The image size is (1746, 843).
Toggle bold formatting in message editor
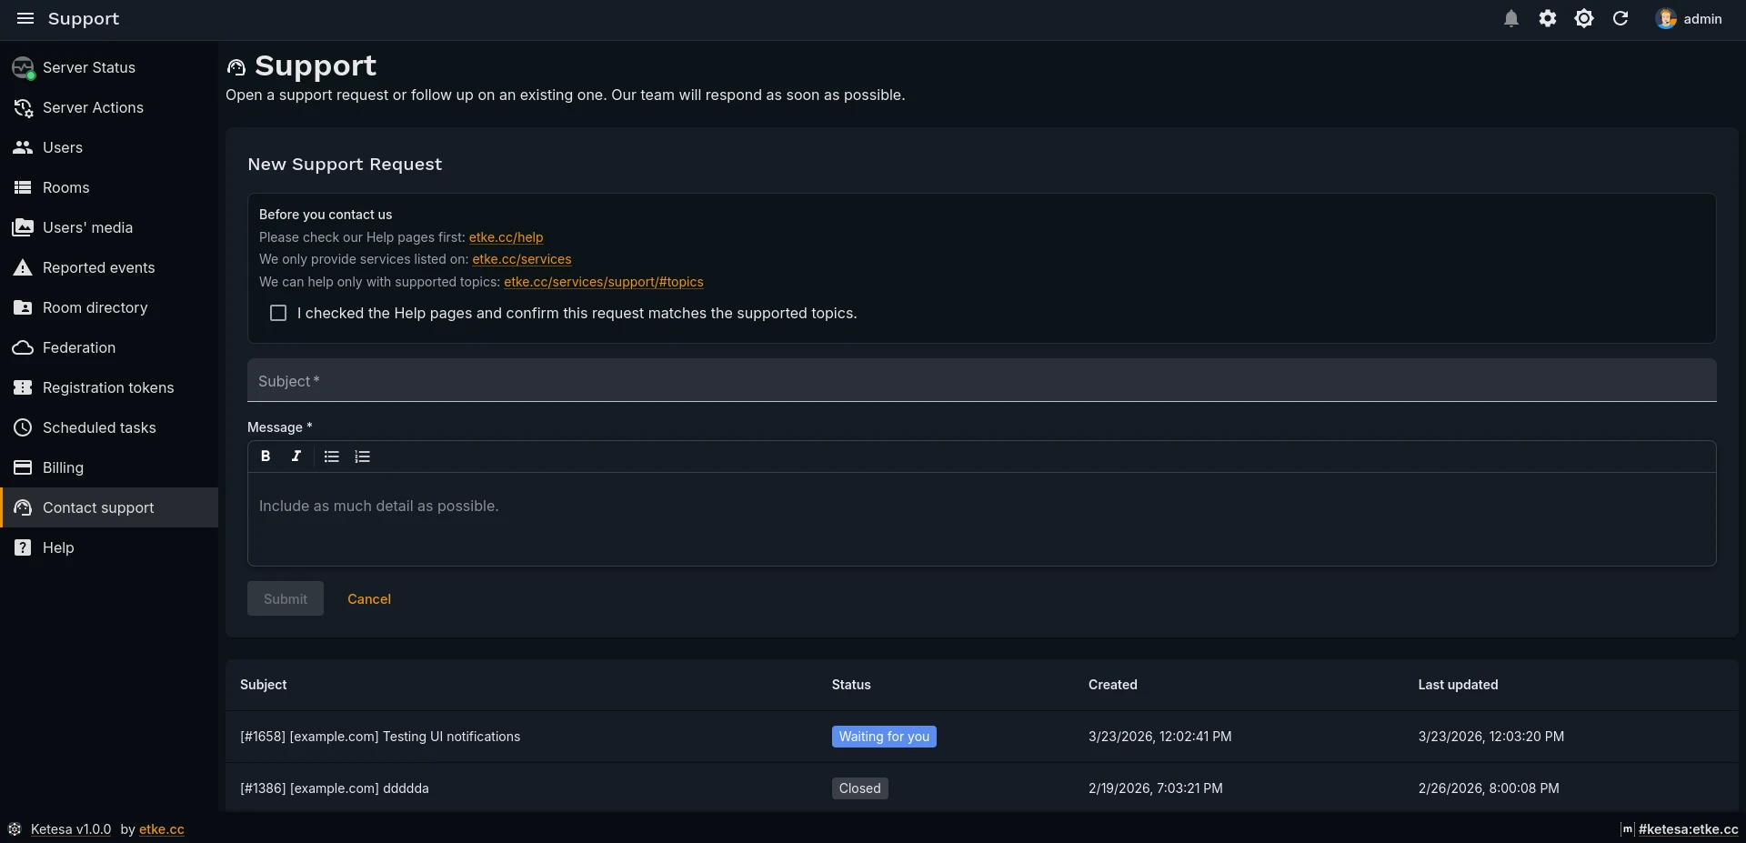[266, 457]
